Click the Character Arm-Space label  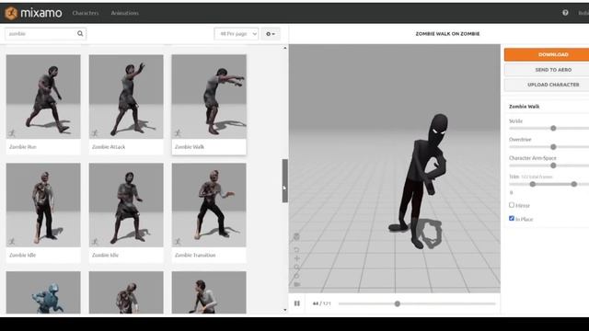[x=532, y=158]
